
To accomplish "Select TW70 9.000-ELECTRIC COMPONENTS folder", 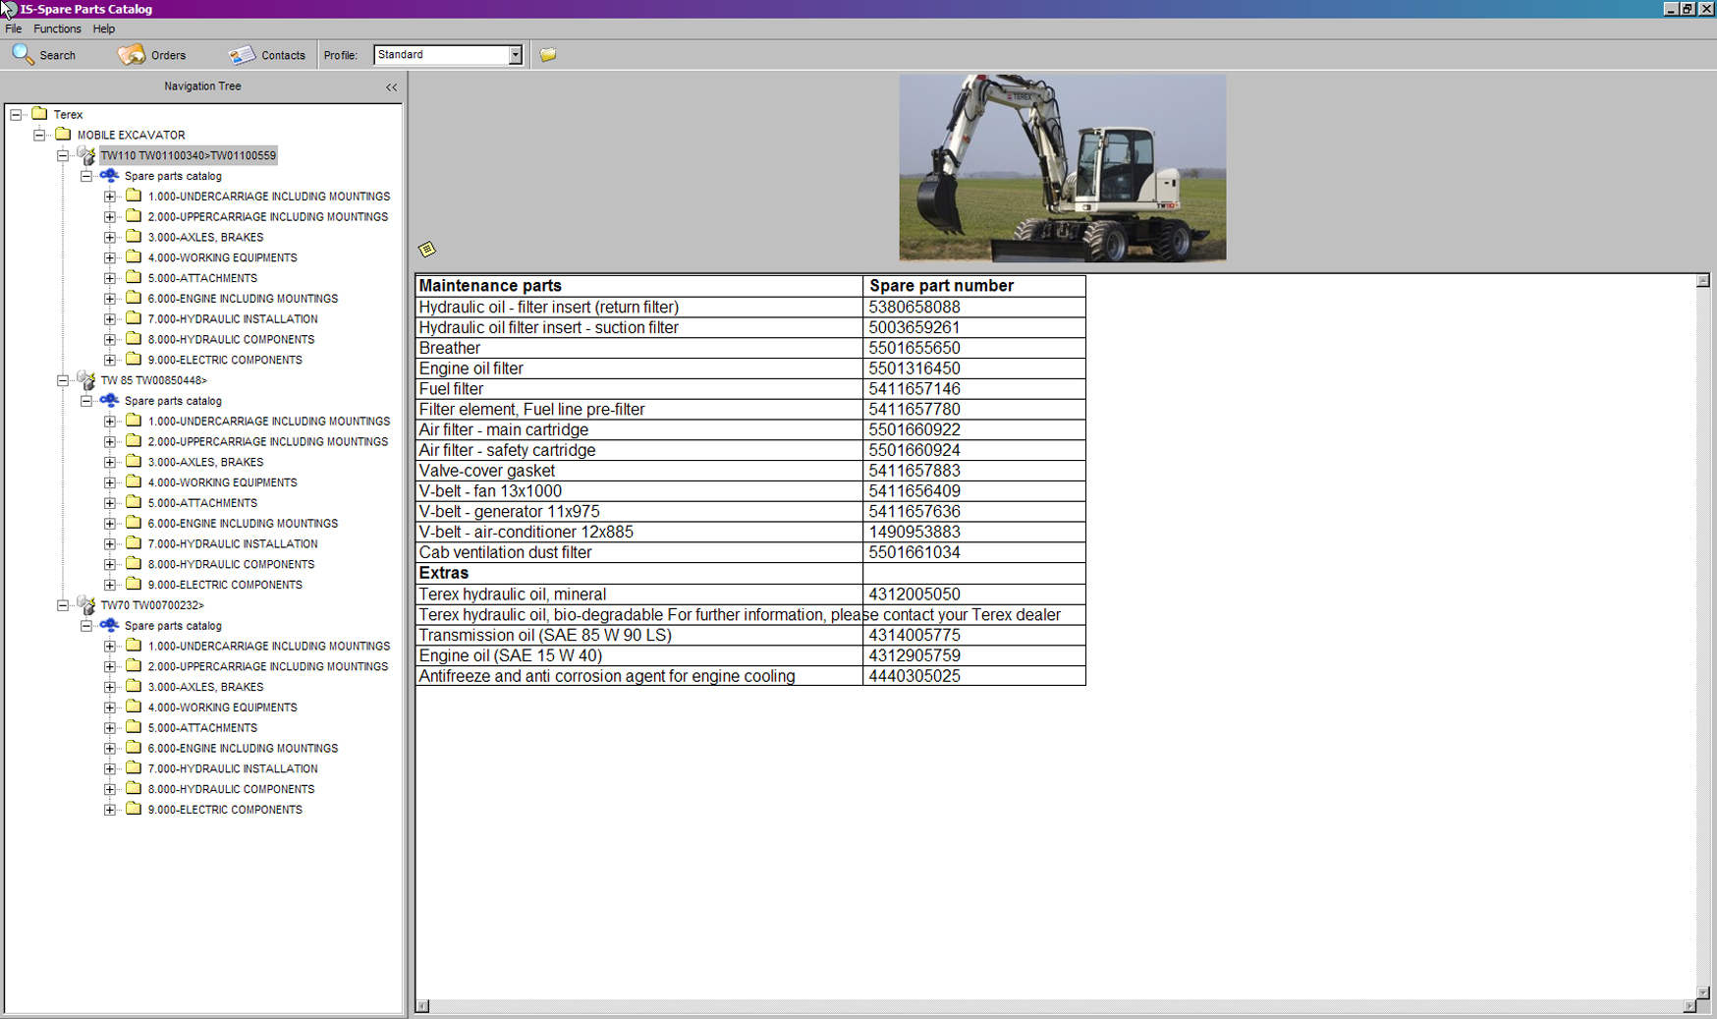I will tap(224, 810).
